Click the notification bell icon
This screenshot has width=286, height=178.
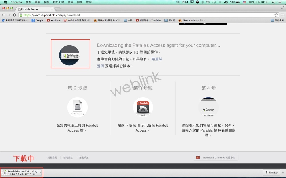coord(202,2)
